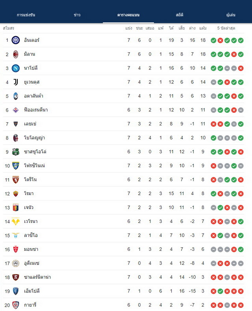Switch to the ผู้เล่น tab

[x=231, y=15]
